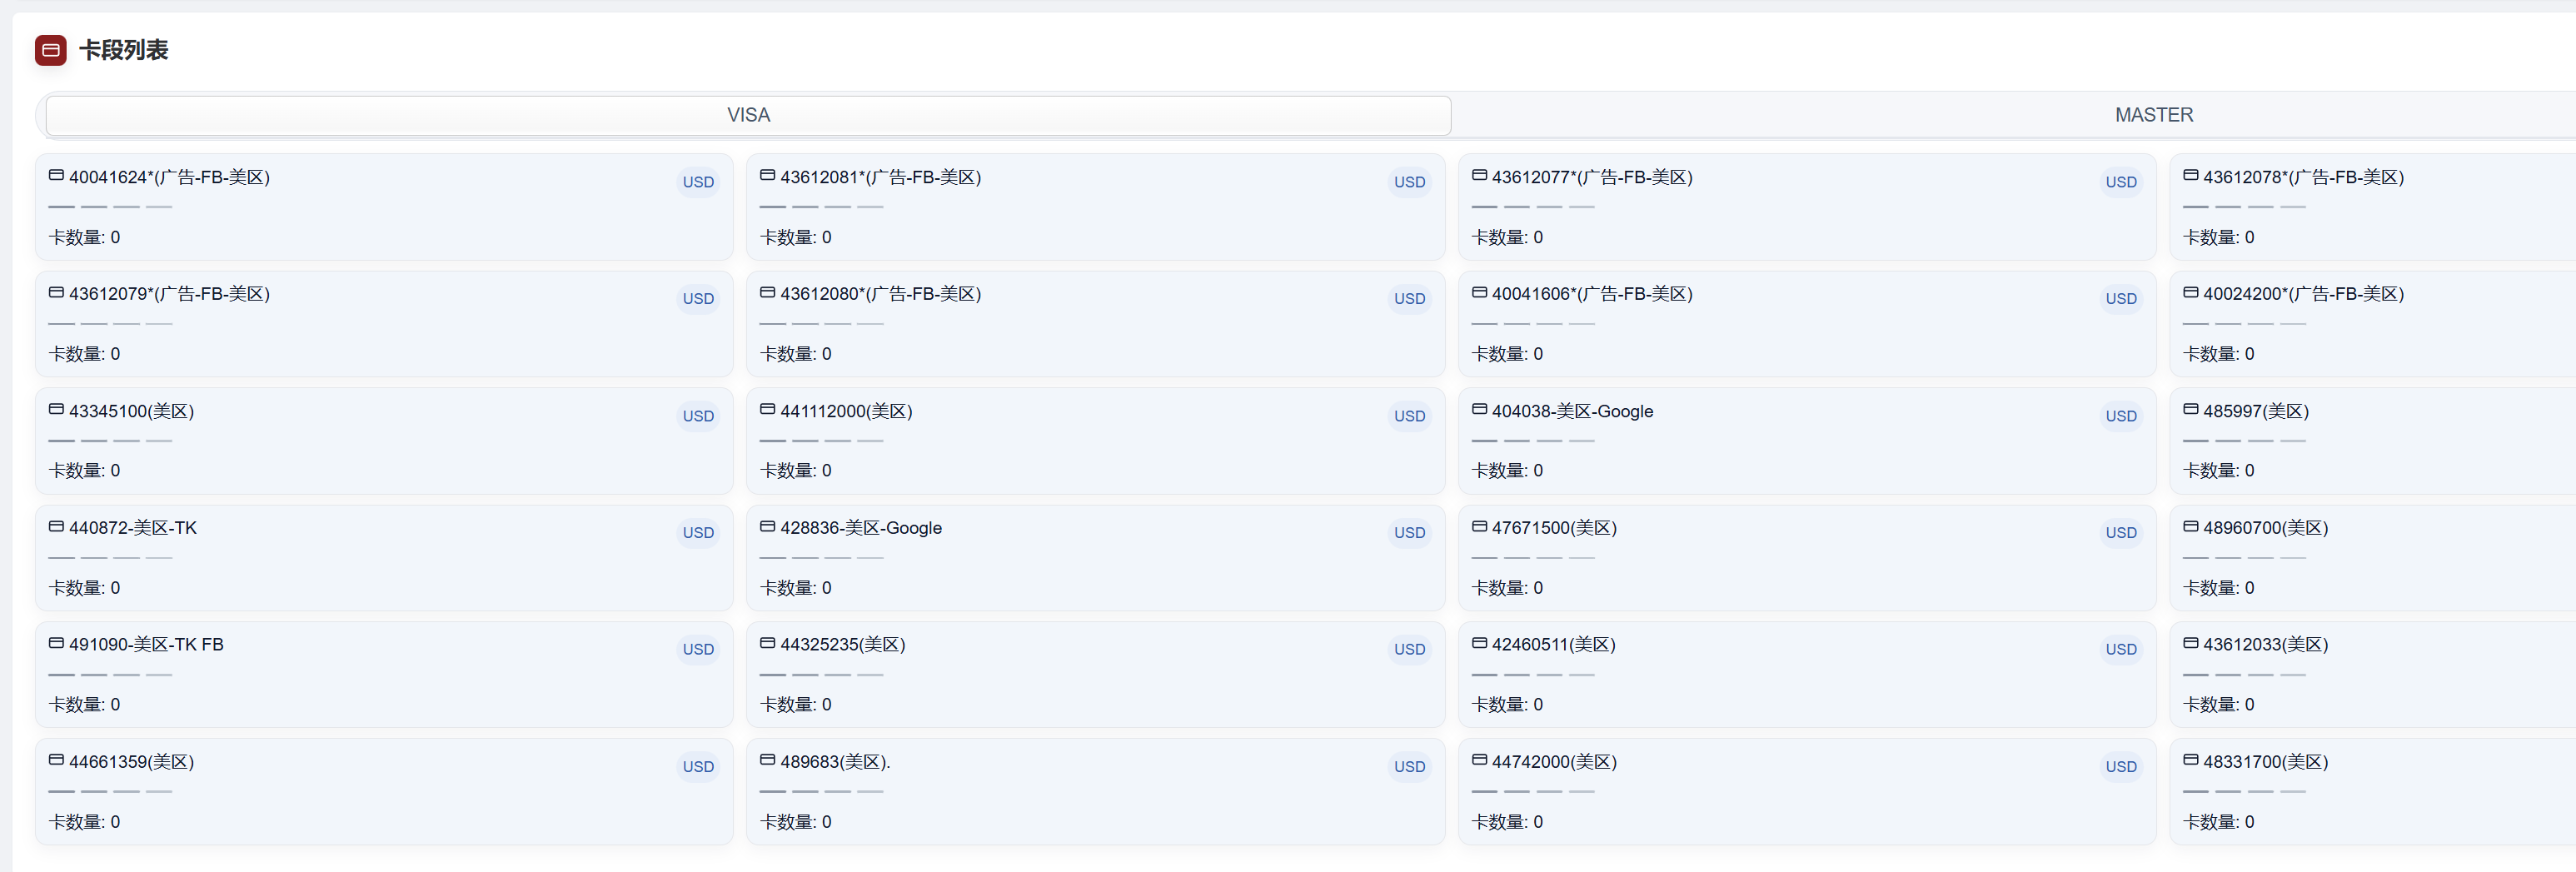2576x872 pixels.
Task: Switch to the MASTER tab
Action: coord(2153,115)
